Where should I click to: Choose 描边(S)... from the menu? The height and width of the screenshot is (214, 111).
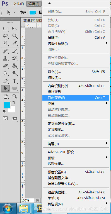point(76,78)
